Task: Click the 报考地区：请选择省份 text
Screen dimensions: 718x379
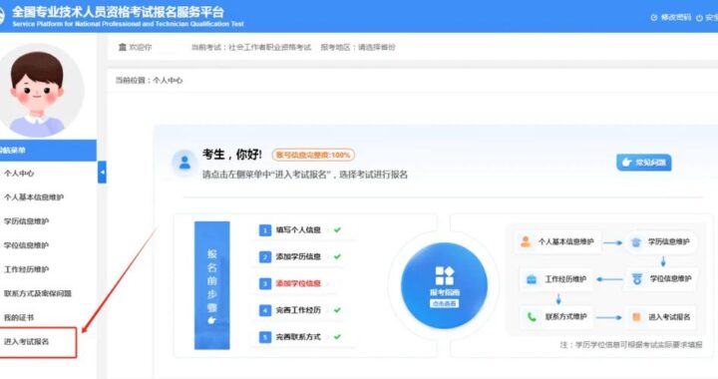Action: pyautogui.click(x=358, y=47)
